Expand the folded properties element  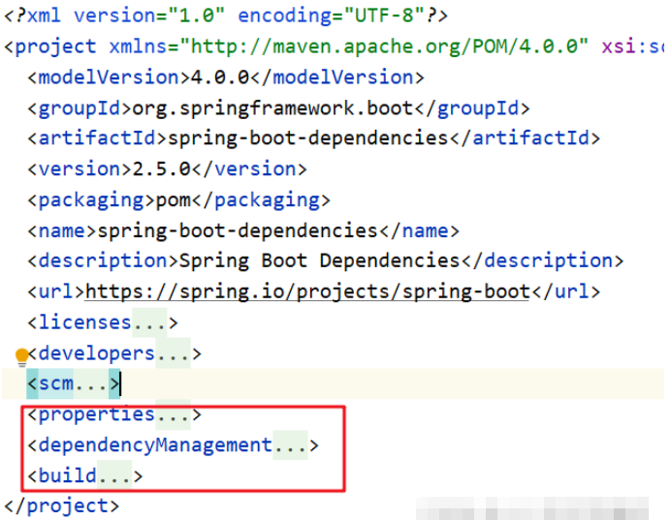pos(173,414)
